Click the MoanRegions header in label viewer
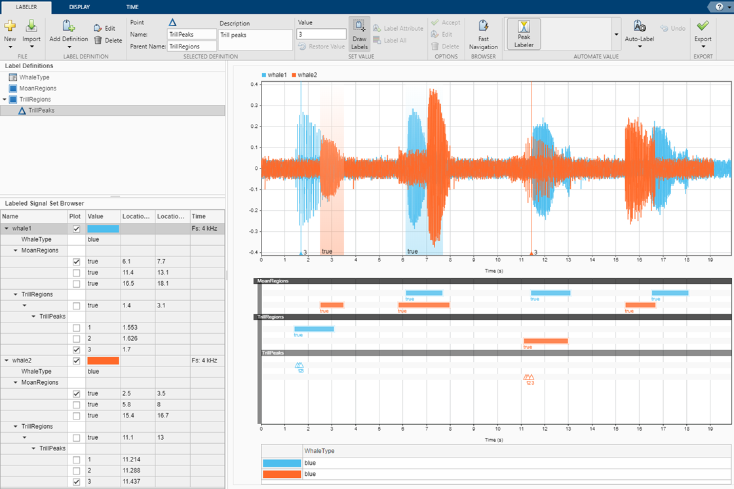 (x=492, y=281)
